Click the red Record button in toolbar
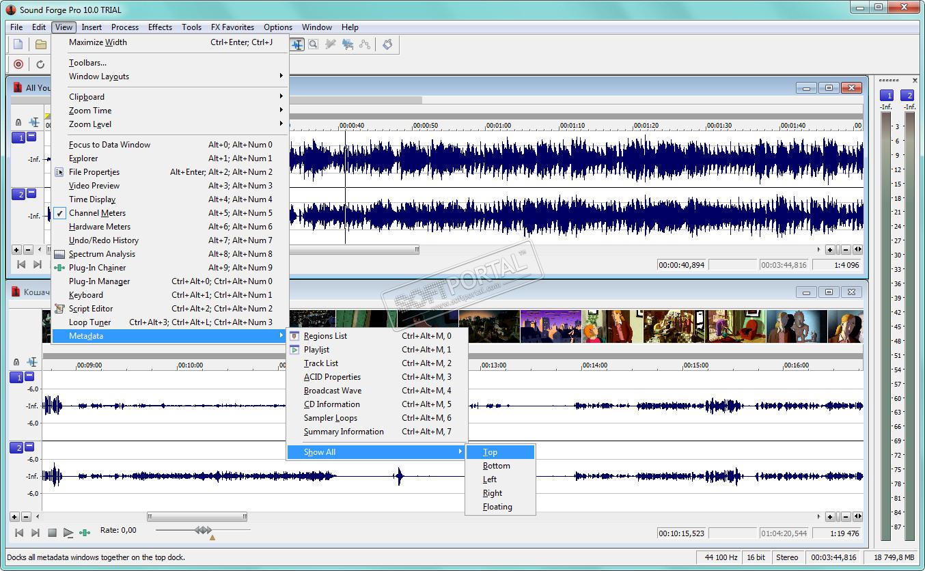 18,64
